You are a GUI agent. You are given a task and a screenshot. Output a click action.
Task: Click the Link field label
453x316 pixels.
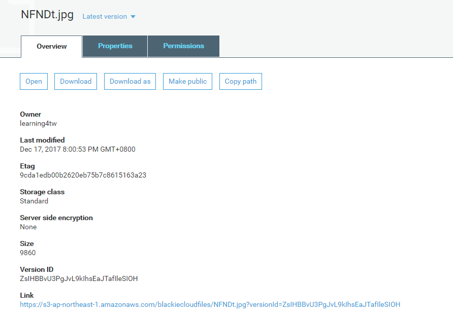point(27,296)
